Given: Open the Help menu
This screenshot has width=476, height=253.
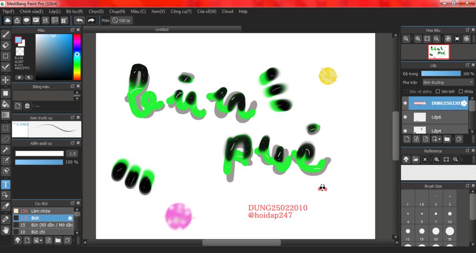Looking at the screenshot, I should point(243,12).
